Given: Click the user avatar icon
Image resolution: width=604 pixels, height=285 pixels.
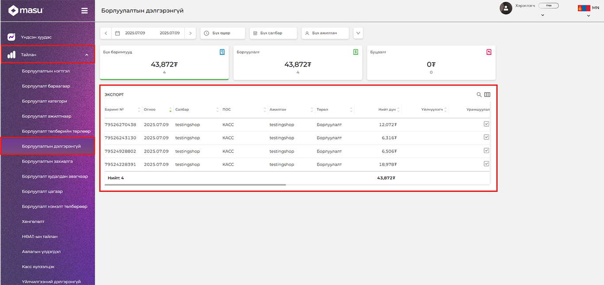Looking at the screenshot, I should [506, 8].
